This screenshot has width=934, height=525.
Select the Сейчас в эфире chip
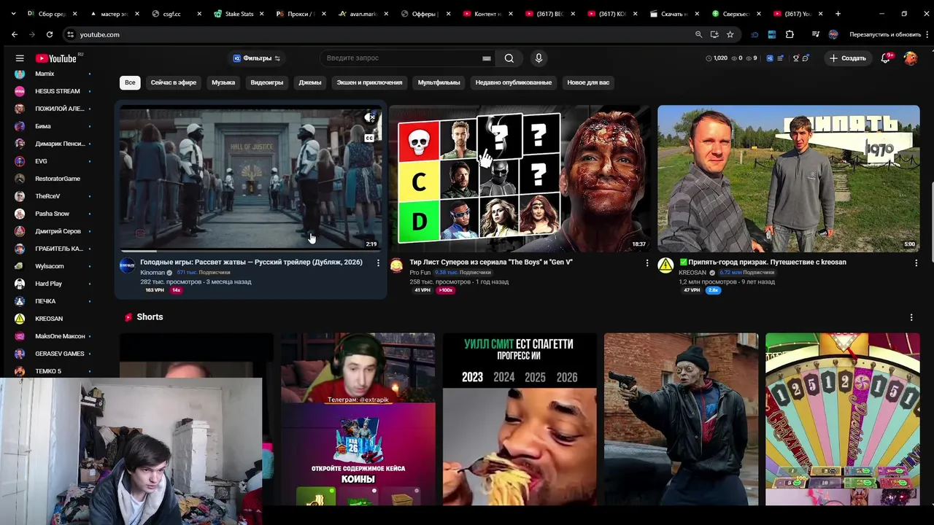click(174, 82)
